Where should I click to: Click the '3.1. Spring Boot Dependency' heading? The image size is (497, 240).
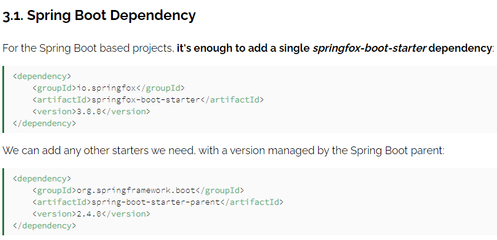(99, 15)
